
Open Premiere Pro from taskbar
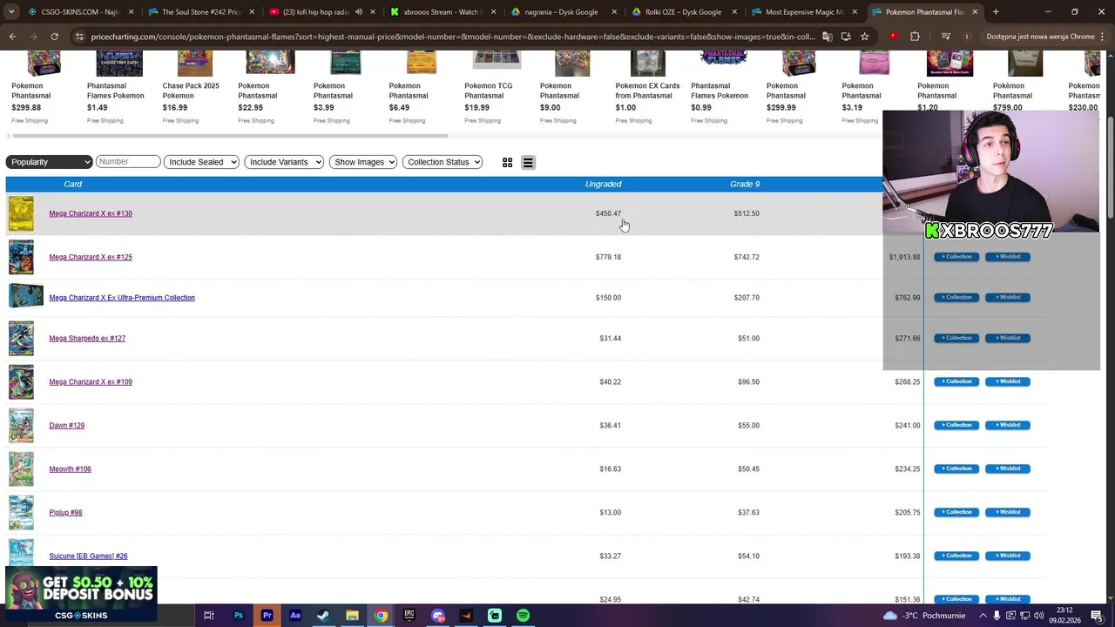(267, 616)
